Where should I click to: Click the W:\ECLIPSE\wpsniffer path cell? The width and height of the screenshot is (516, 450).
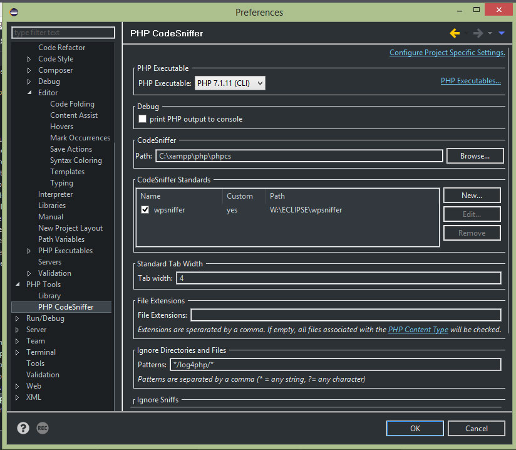coord(306,210)
